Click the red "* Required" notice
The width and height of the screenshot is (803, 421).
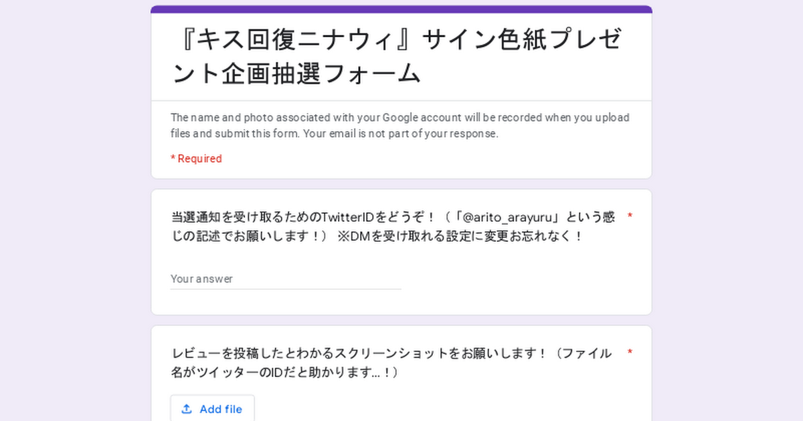196,158
